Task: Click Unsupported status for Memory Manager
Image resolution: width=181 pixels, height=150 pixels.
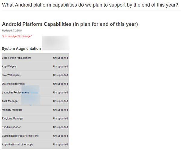Action: (61, 110)
